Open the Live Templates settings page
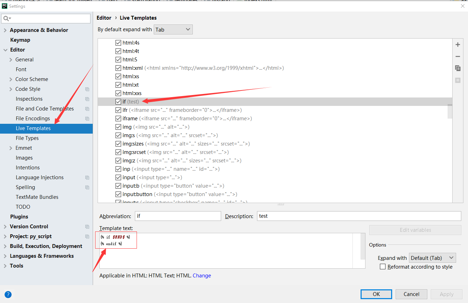This screenshot has height=303, width=468. pos(46,128)
